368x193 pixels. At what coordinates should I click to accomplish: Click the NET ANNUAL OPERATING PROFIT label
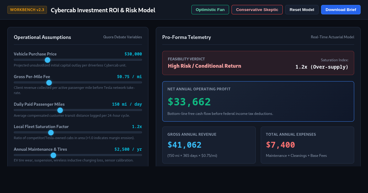pos(199,89)
